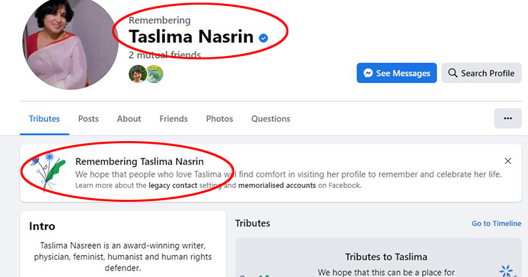Switch to the Tributes tab
Viewport: 528px width, 277px height.
pos(44,119)
